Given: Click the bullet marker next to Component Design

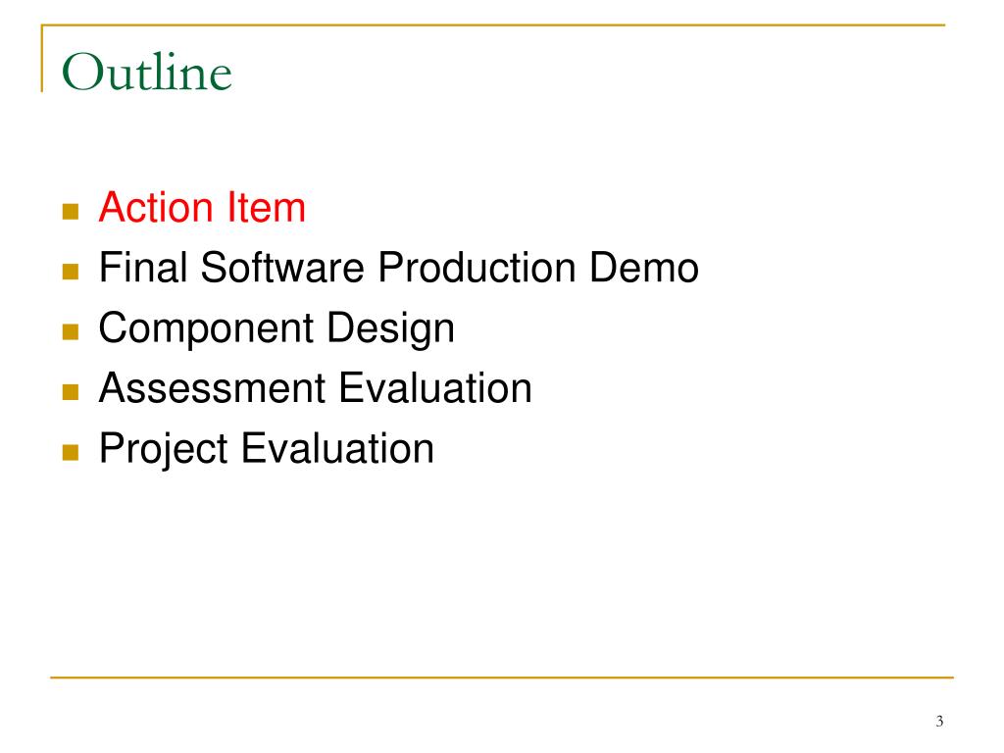Looking at the screenshot, I should point(71,331).
